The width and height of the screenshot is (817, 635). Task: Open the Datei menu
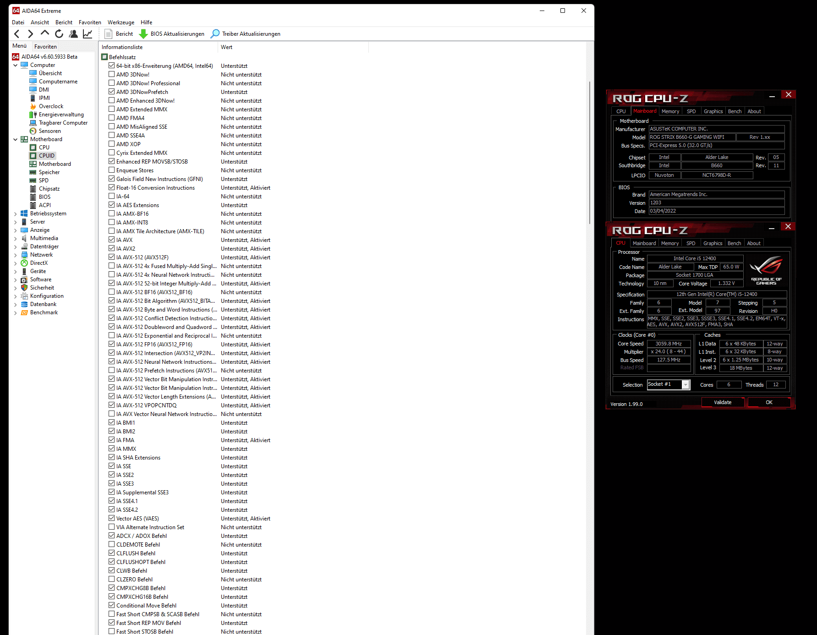(x=18, y=22)
